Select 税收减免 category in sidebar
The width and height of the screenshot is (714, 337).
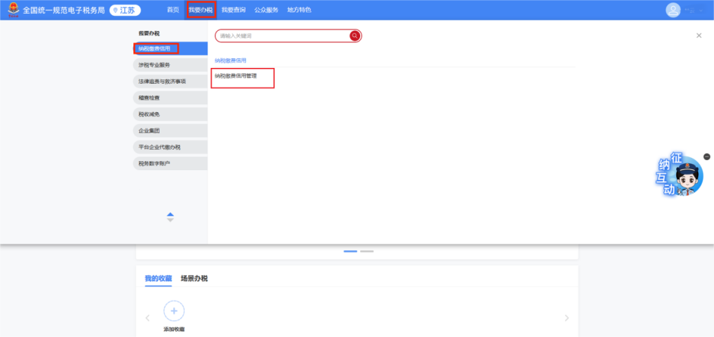tap(170, 114)
